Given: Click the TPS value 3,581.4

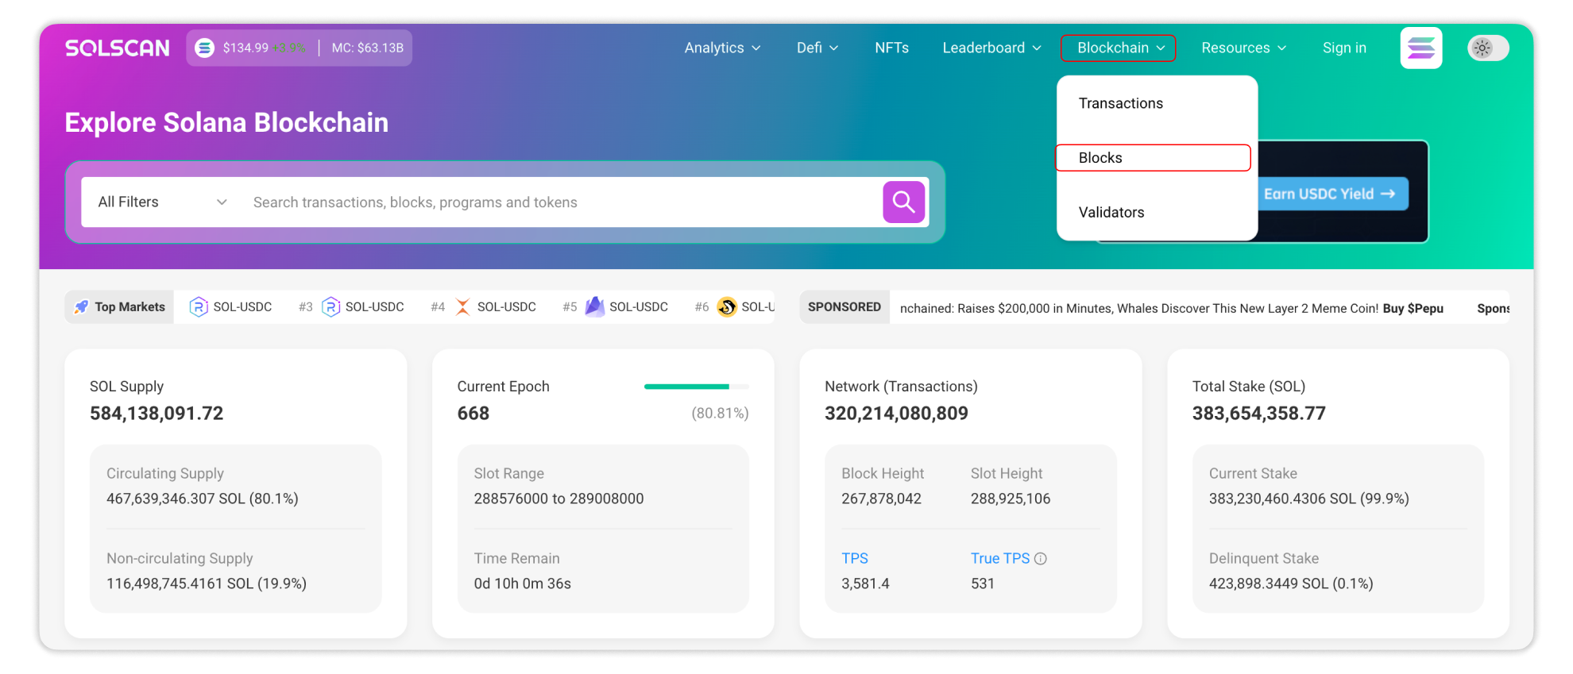Looking at the screenshot, I should 865,583.
